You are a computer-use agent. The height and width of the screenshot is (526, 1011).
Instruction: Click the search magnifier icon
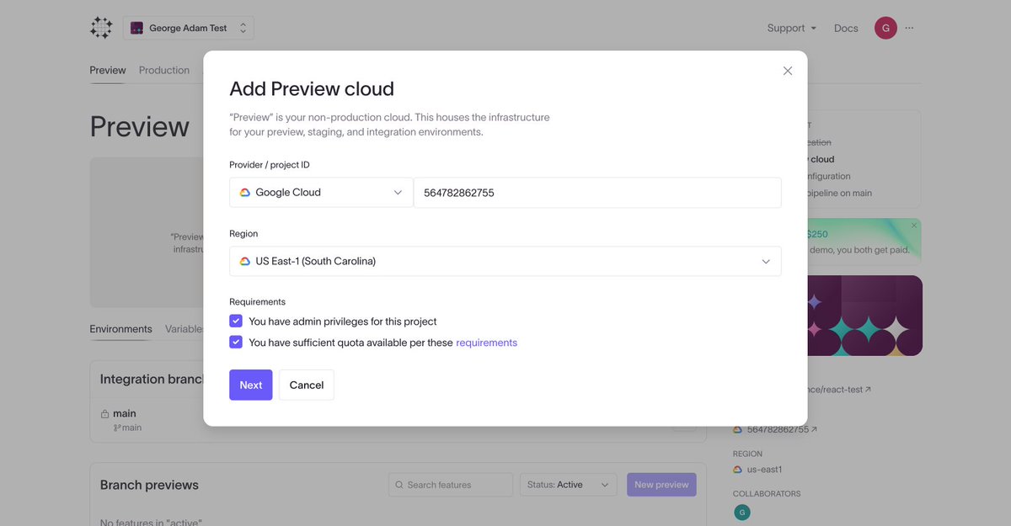click(x=399, y=485)
